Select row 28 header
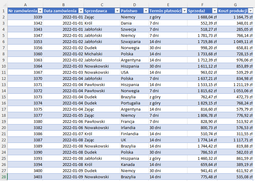255x181 pixels. tap(3, 177)
